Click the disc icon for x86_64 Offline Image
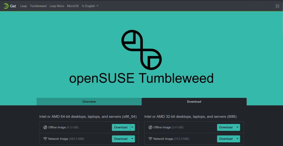This screenshot has height=146, width=283. tap(45, 127)
